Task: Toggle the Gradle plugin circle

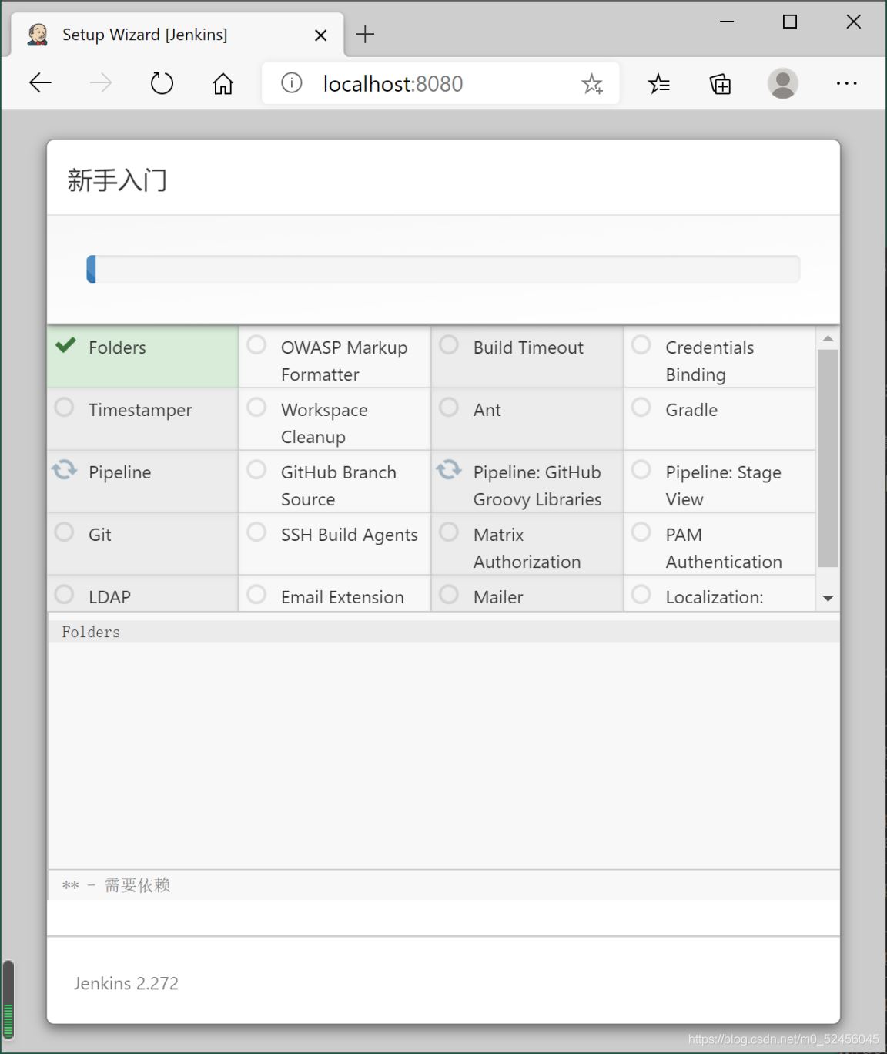Action: point(641,407)
